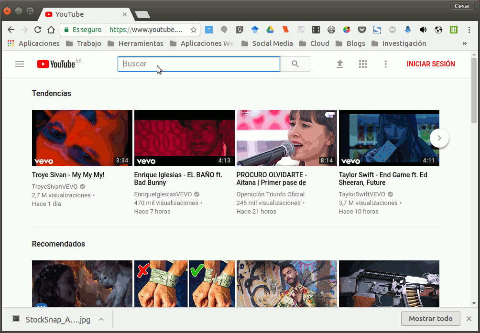480x333 pixels.
Task: Open the EnriqueIglesiasVEVO channel link
Action: coord(163,194)
